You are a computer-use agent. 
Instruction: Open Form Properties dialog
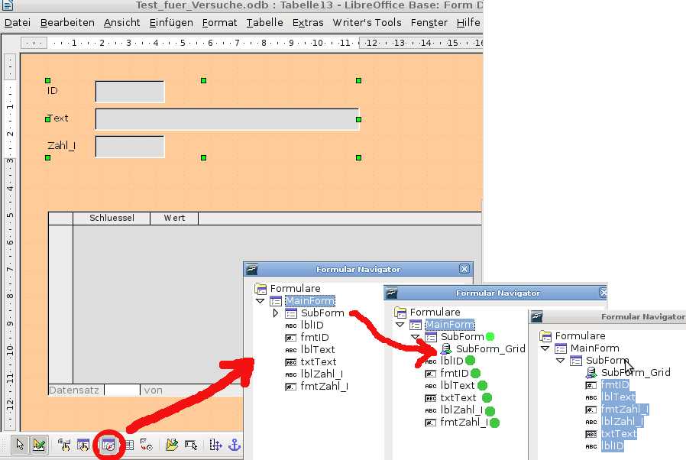click(84, 443)
